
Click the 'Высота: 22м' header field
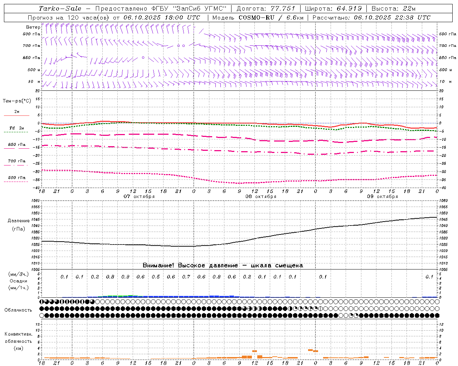[x=394, y=9]
